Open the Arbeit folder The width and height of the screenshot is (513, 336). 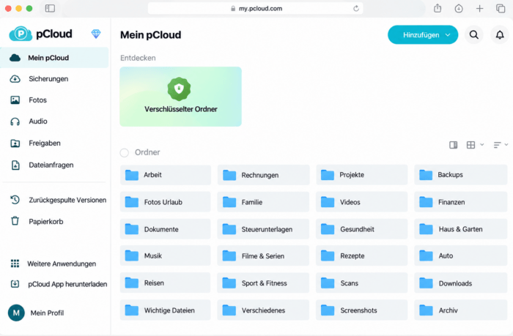[166, 175]
